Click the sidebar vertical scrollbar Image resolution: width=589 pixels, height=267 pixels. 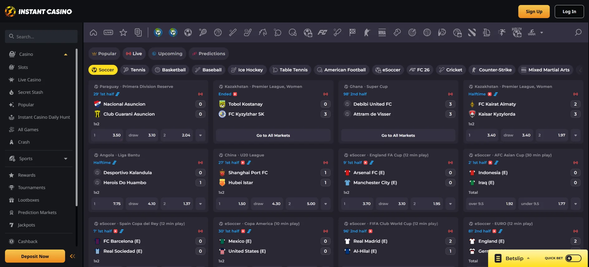pyautogui.click(x=76, y=127)
